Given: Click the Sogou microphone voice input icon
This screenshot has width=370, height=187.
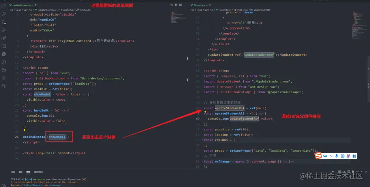Looking at the screenshot, I should click(337, 156).
